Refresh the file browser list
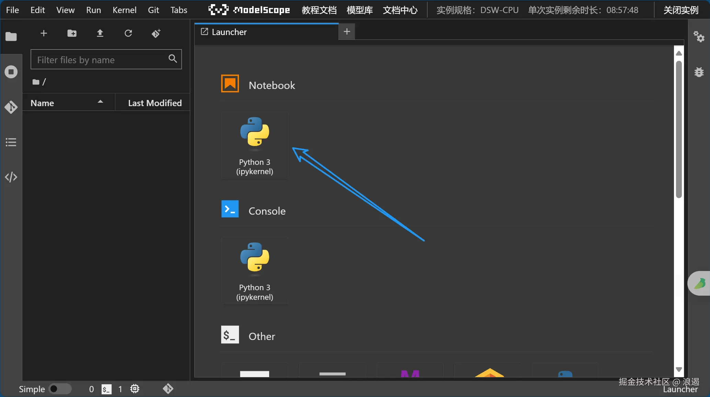710x397 pixels. tap(128, 33)
